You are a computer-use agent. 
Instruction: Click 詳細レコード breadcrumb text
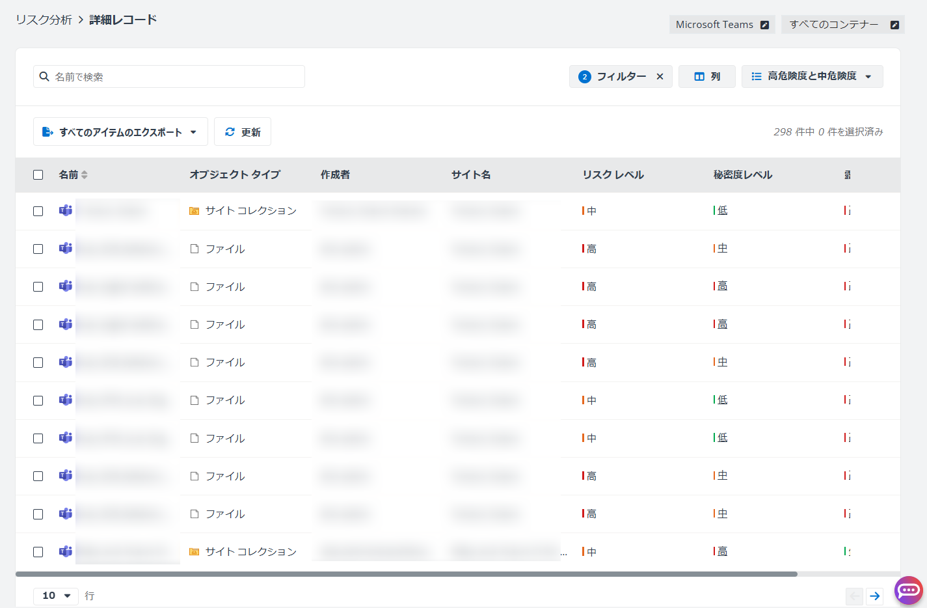[x=123, y=20]
